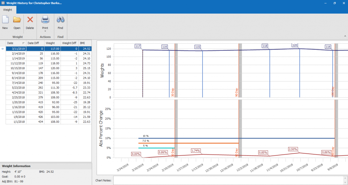Click the 2.50% percent change label
The width and height of the screenshot is (348, 185).
click(x=293, y=149)
